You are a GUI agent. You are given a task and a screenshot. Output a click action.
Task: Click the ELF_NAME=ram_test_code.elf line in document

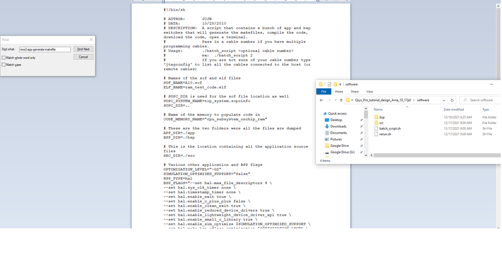(x=194, y=87)
